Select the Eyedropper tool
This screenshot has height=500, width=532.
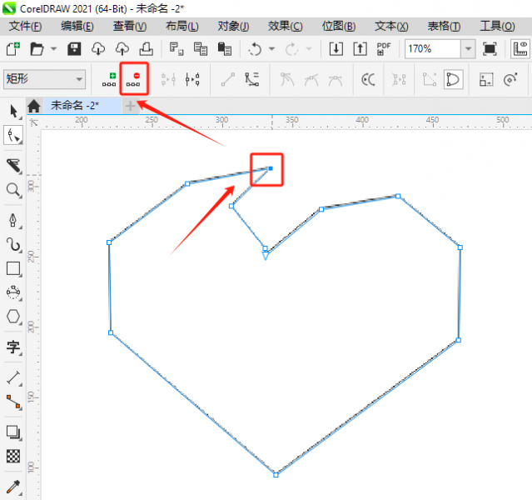tap(13, 486)
